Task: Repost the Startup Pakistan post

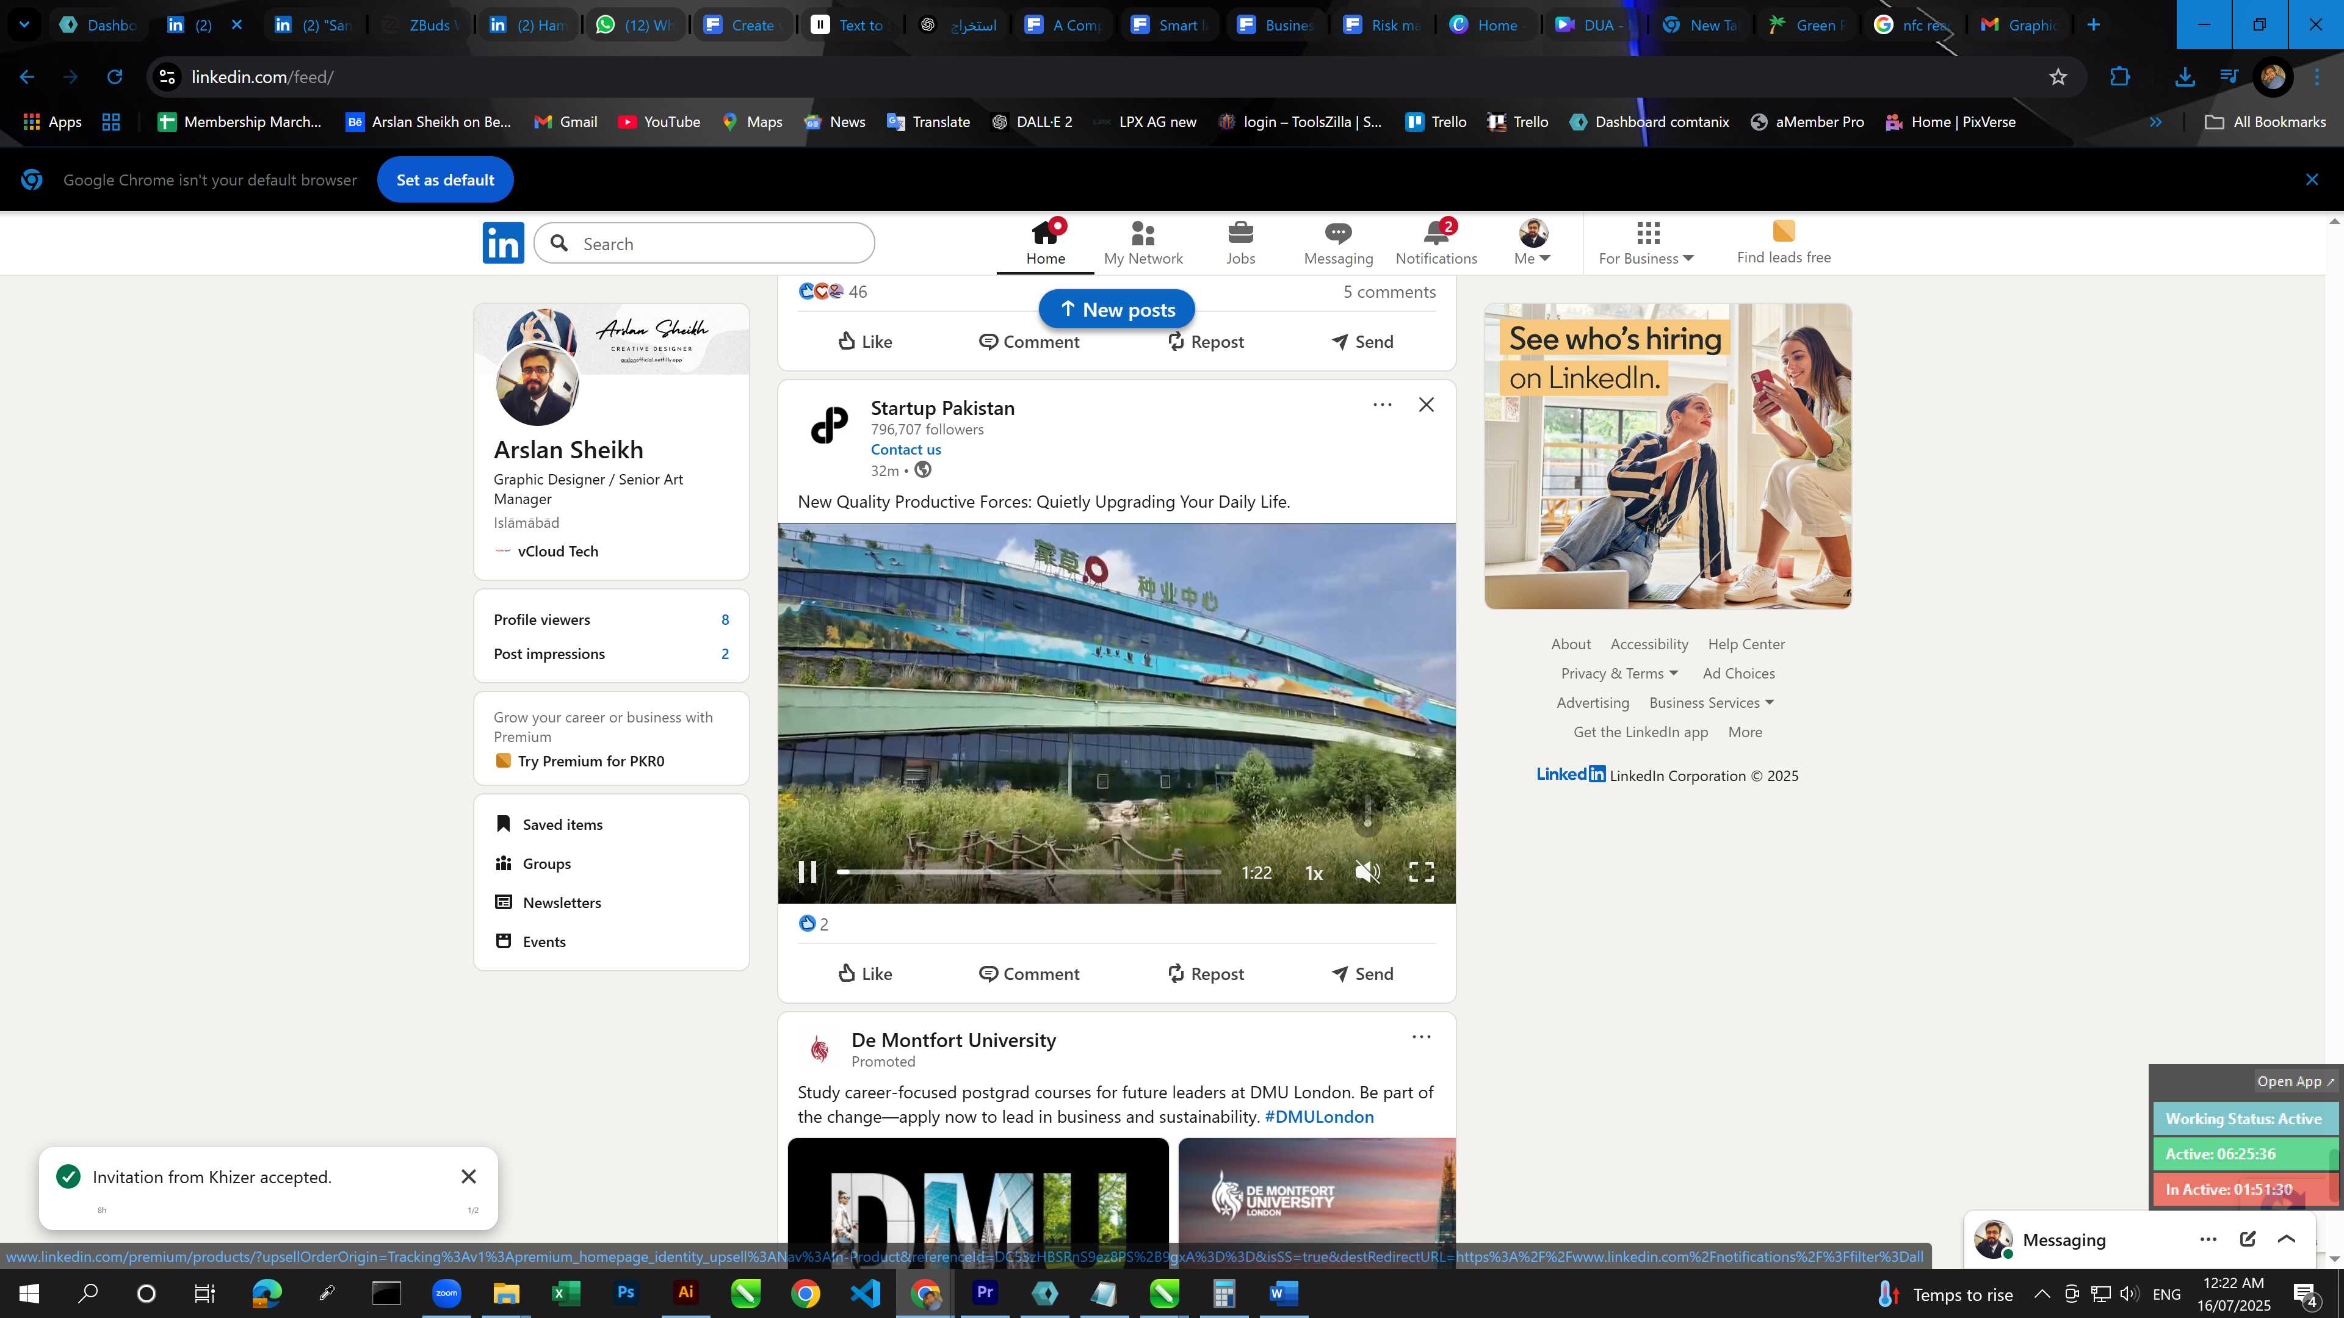Action: 1205,973
